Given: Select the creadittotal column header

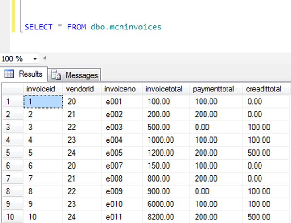Looking at the screenshot, I should click(x=263, y=89).
